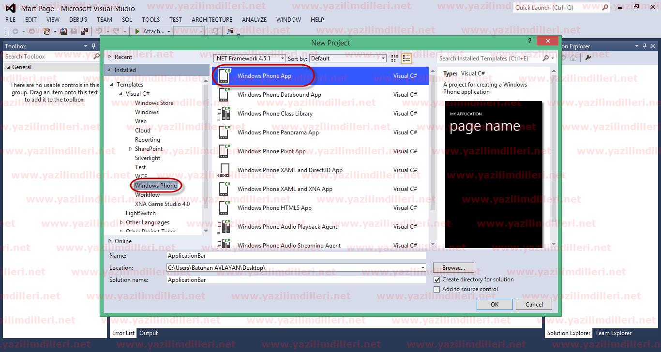Open the DEBUG menu
661x352 pixels.
(x=78, y=20)
